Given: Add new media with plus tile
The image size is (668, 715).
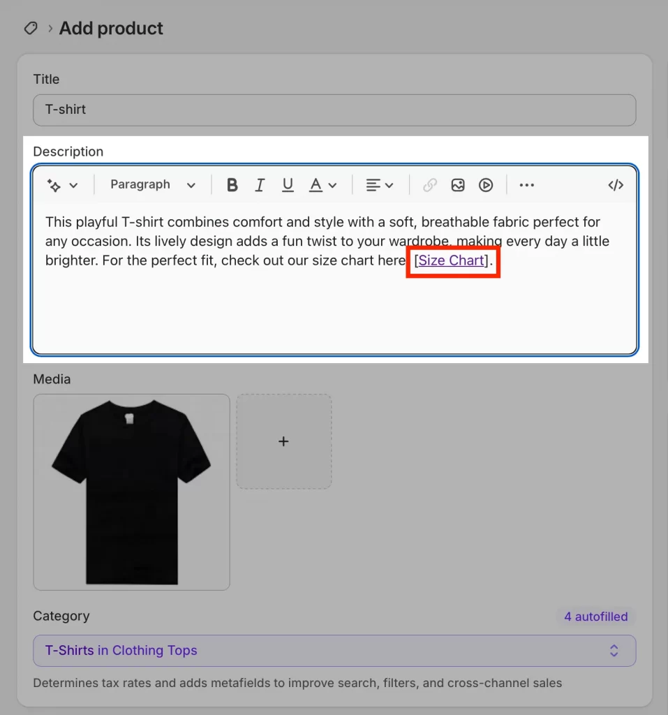Looking at the screenshot, I should pyautogui.click(x=283, y=441).
